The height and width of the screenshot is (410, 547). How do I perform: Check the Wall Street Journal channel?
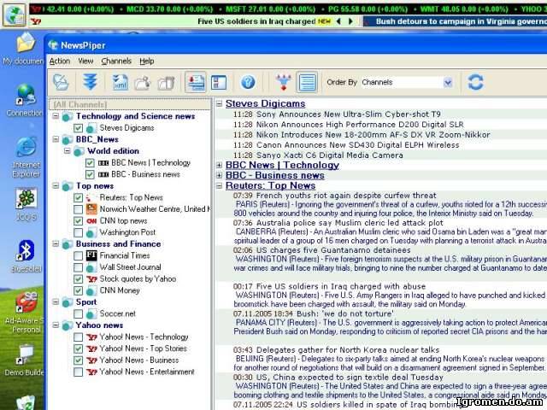(78, 267)
